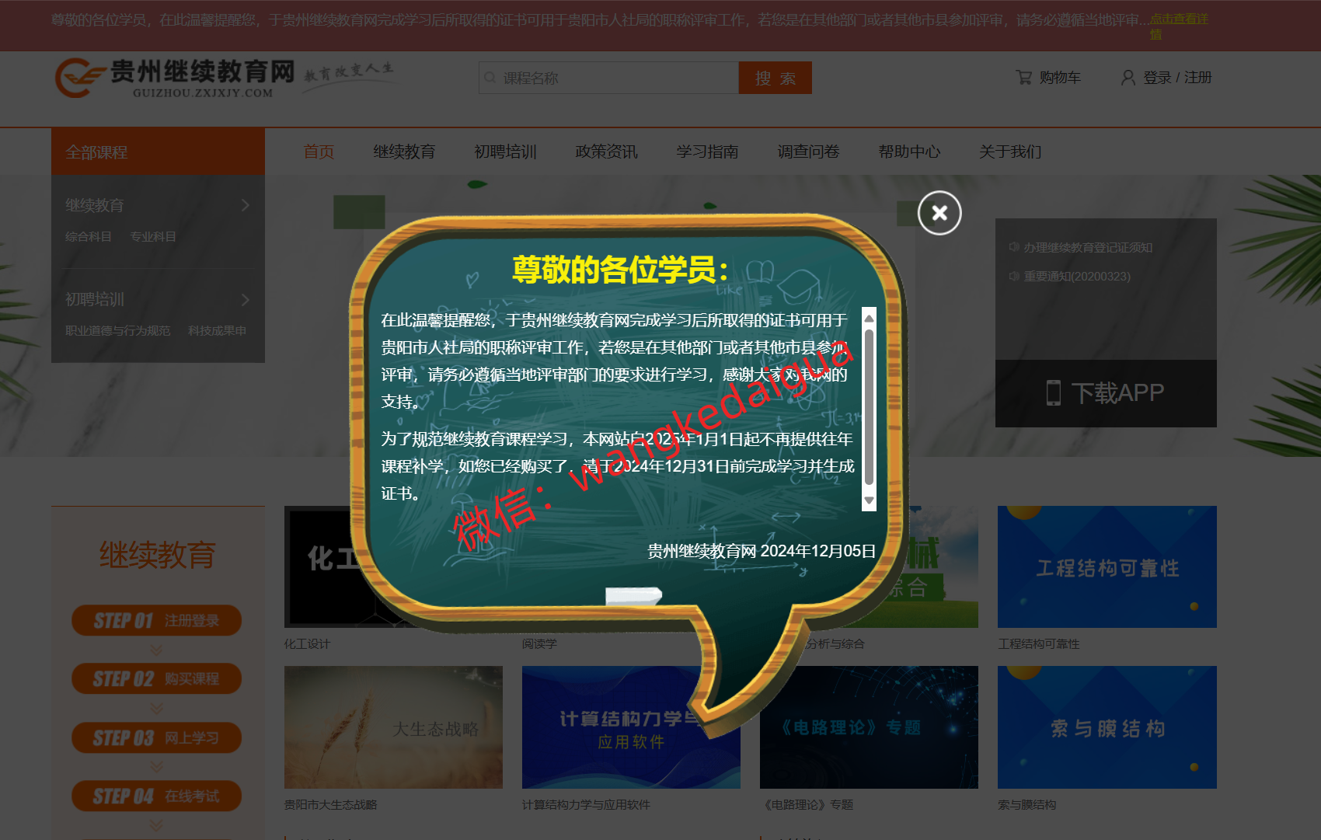Select 专业科目 in the sidebar
Image resolution: width=1321 pixels, height=840 pixels.
point(153,236)
